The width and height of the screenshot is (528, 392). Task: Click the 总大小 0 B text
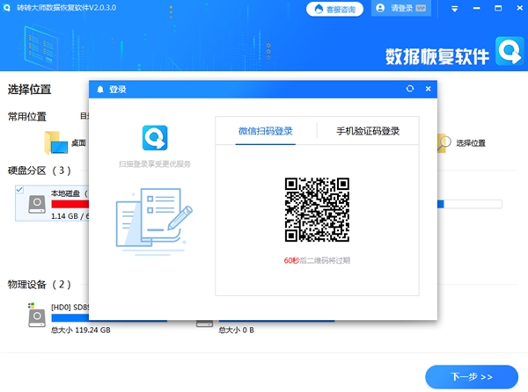coord(237,330)
